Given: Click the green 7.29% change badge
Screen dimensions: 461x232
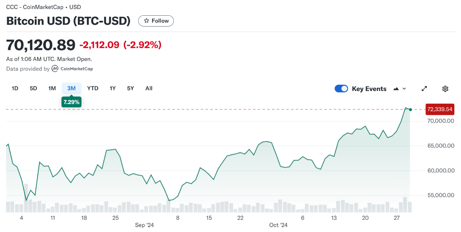Looking at the screenshot, I should point(72,102).
